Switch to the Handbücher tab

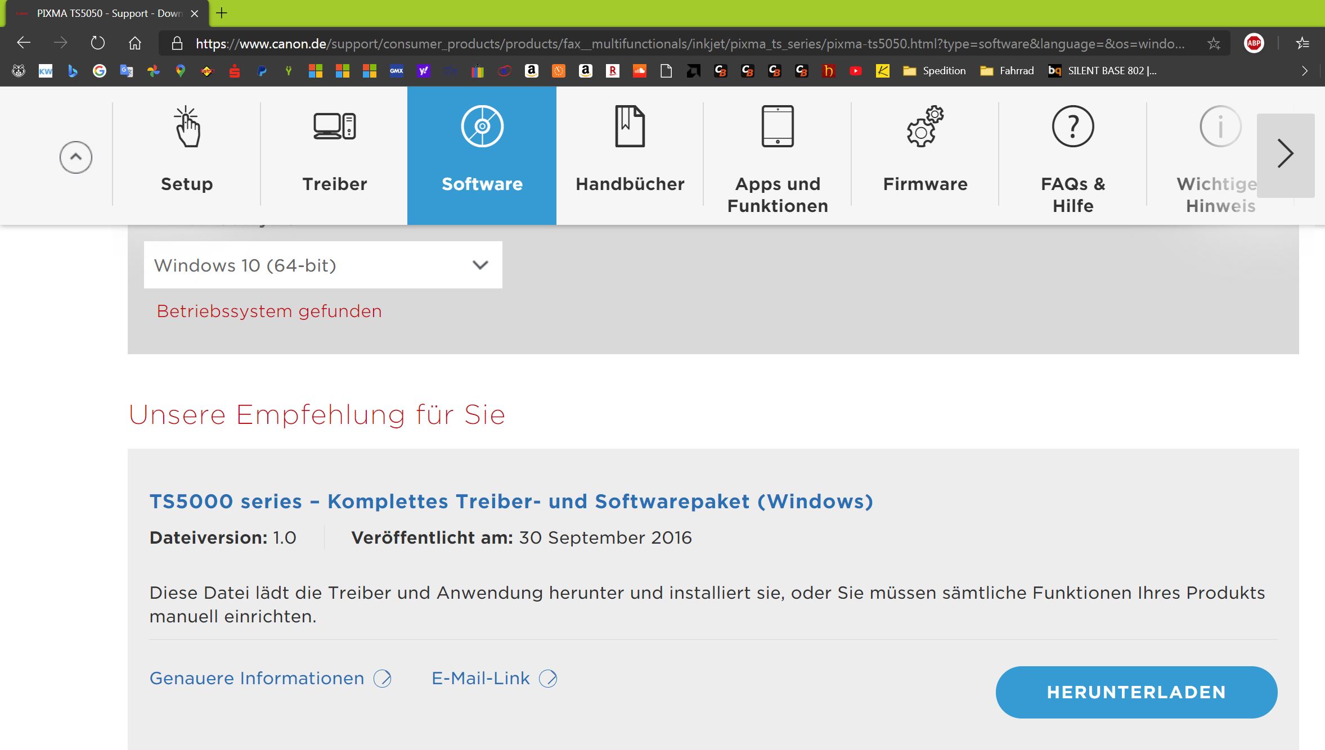pos(630,156)
